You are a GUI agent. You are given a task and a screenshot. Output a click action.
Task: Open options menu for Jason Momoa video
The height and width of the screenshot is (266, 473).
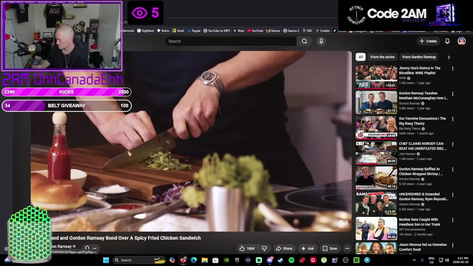pyautogui.click(x=453, y=245)
